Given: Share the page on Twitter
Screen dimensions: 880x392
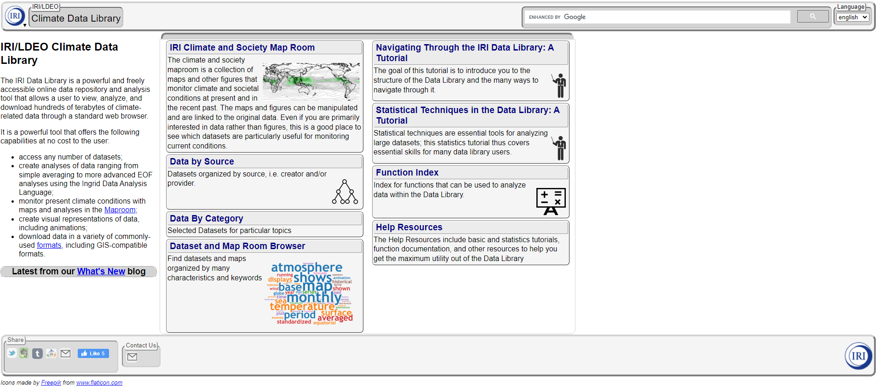Looking at the screenshot, I should pos(12,353).
